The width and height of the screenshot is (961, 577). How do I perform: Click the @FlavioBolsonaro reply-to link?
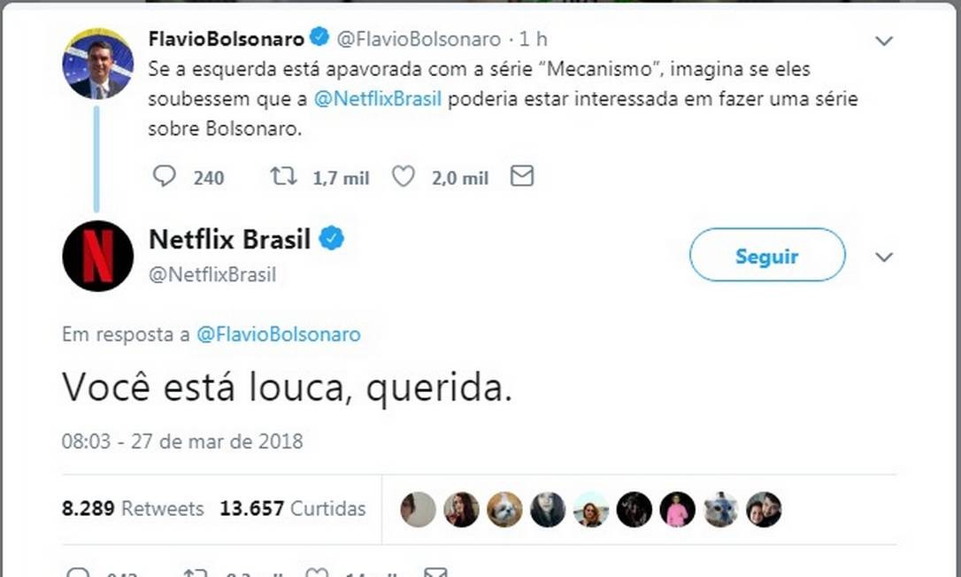[x=278, y=335]
